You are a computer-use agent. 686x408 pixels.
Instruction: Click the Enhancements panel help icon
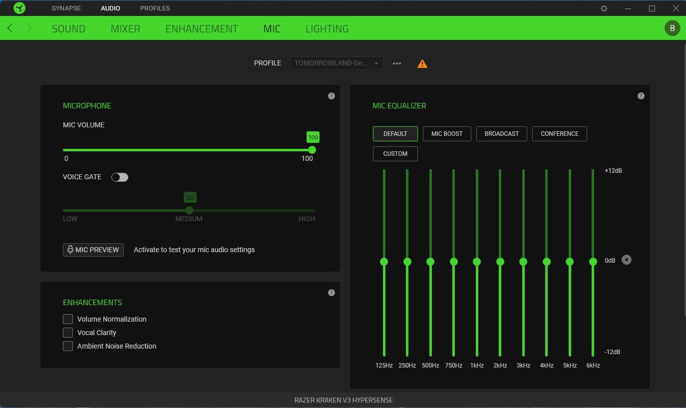[x=332, y=293]
